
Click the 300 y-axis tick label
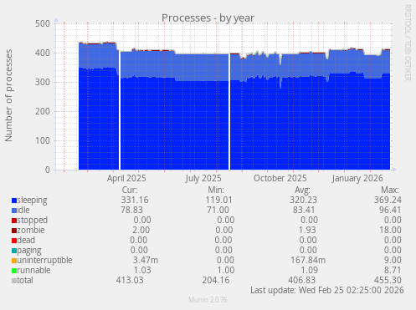43,82
